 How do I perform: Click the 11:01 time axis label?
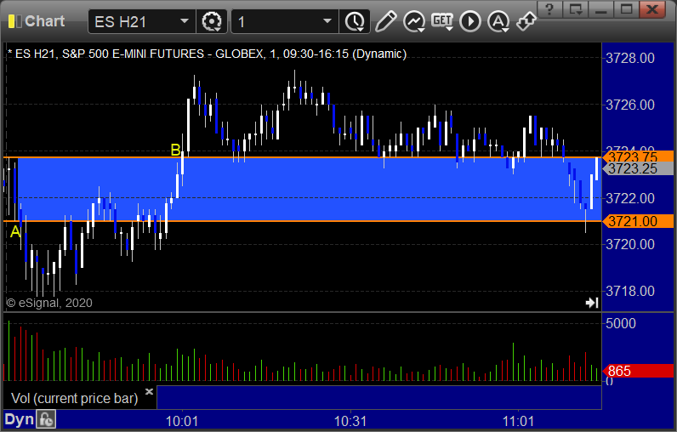click(x=518, y=421)
